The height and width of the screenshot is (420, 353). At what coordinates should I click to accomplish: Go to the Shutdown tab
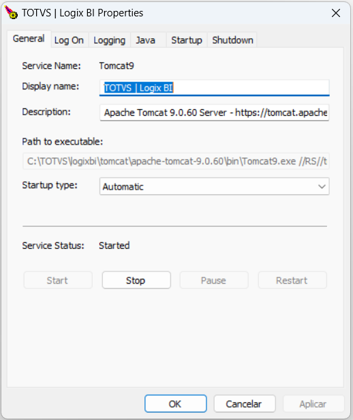click(232, 40)
